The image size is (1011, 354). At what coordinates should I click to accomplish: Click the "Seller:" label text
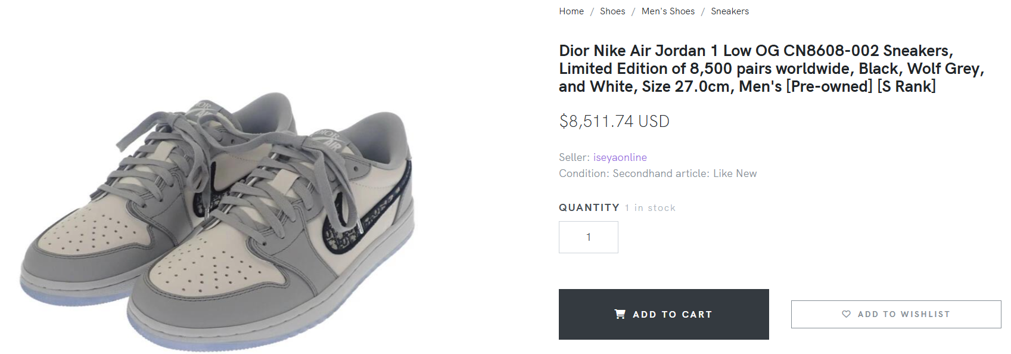pyautogui.click(x=574, y=157)
